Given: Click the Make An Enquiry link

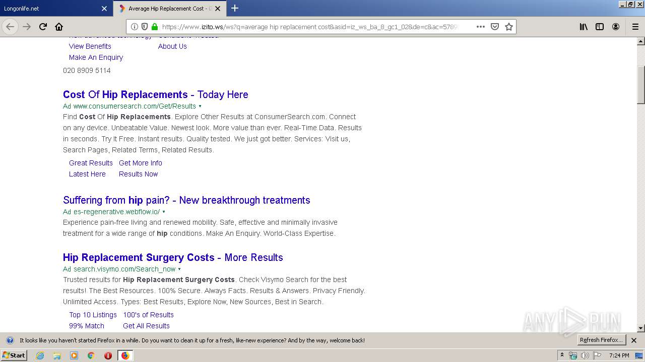Looking at the screenshot, I should click(x=96, y=57).
